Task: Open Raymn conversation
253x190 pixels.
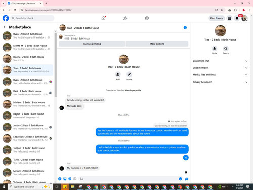Action: point(27,116)
